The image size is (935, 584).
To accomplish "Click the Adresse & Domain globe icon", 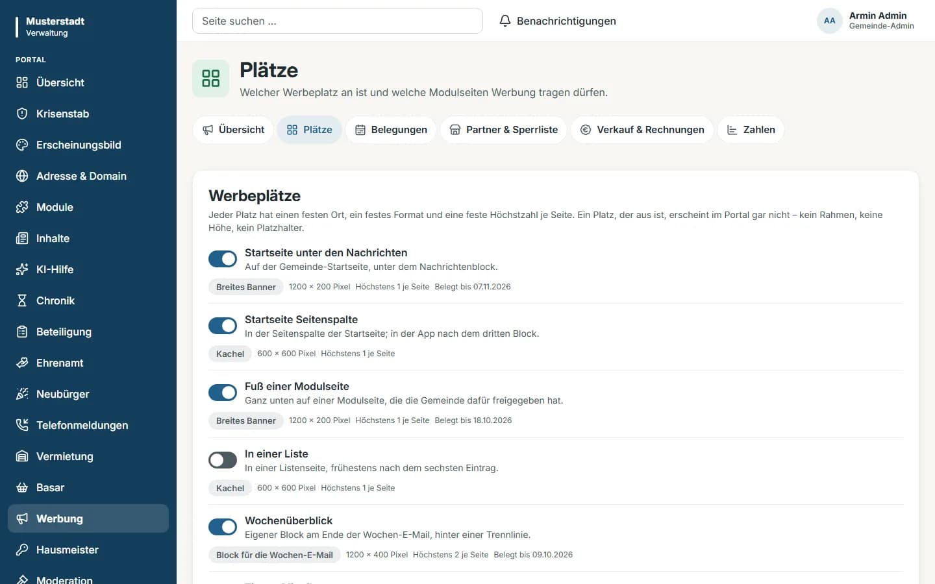I will tap(22, 176).
